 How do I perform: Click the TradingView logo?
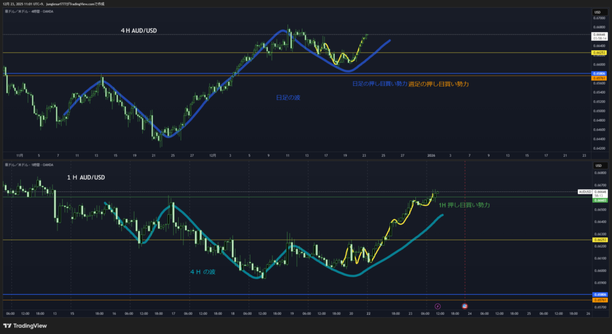[27, 326]
